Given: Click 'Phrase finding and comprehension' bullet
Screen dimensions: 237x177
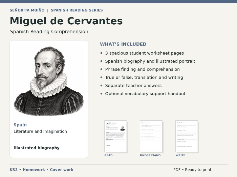Looking at the screenshot, I should 143,69.
